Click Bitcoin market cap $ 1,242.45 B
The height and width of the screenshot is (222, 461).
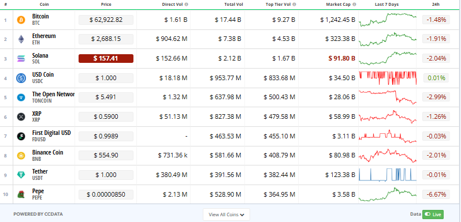[338, 20]
